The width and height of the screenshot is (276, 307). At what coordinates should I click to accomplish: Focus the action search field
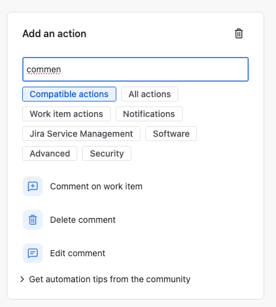click(136, 69)
